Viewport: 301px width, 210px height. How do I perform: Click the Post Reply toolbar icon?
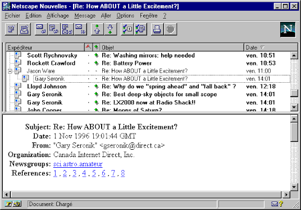pyautogui.click(x=54, y=29)
